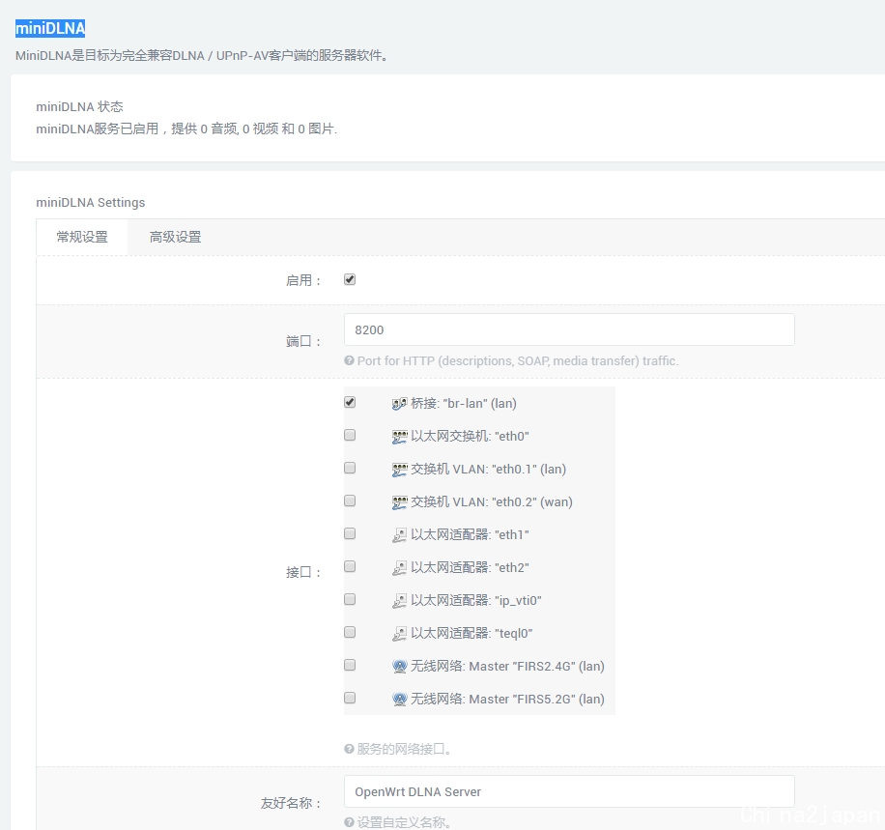Click the label 以太网交换机: "eth0"
The width and height of the screenshot is (885, 830).
coord(470,436)
